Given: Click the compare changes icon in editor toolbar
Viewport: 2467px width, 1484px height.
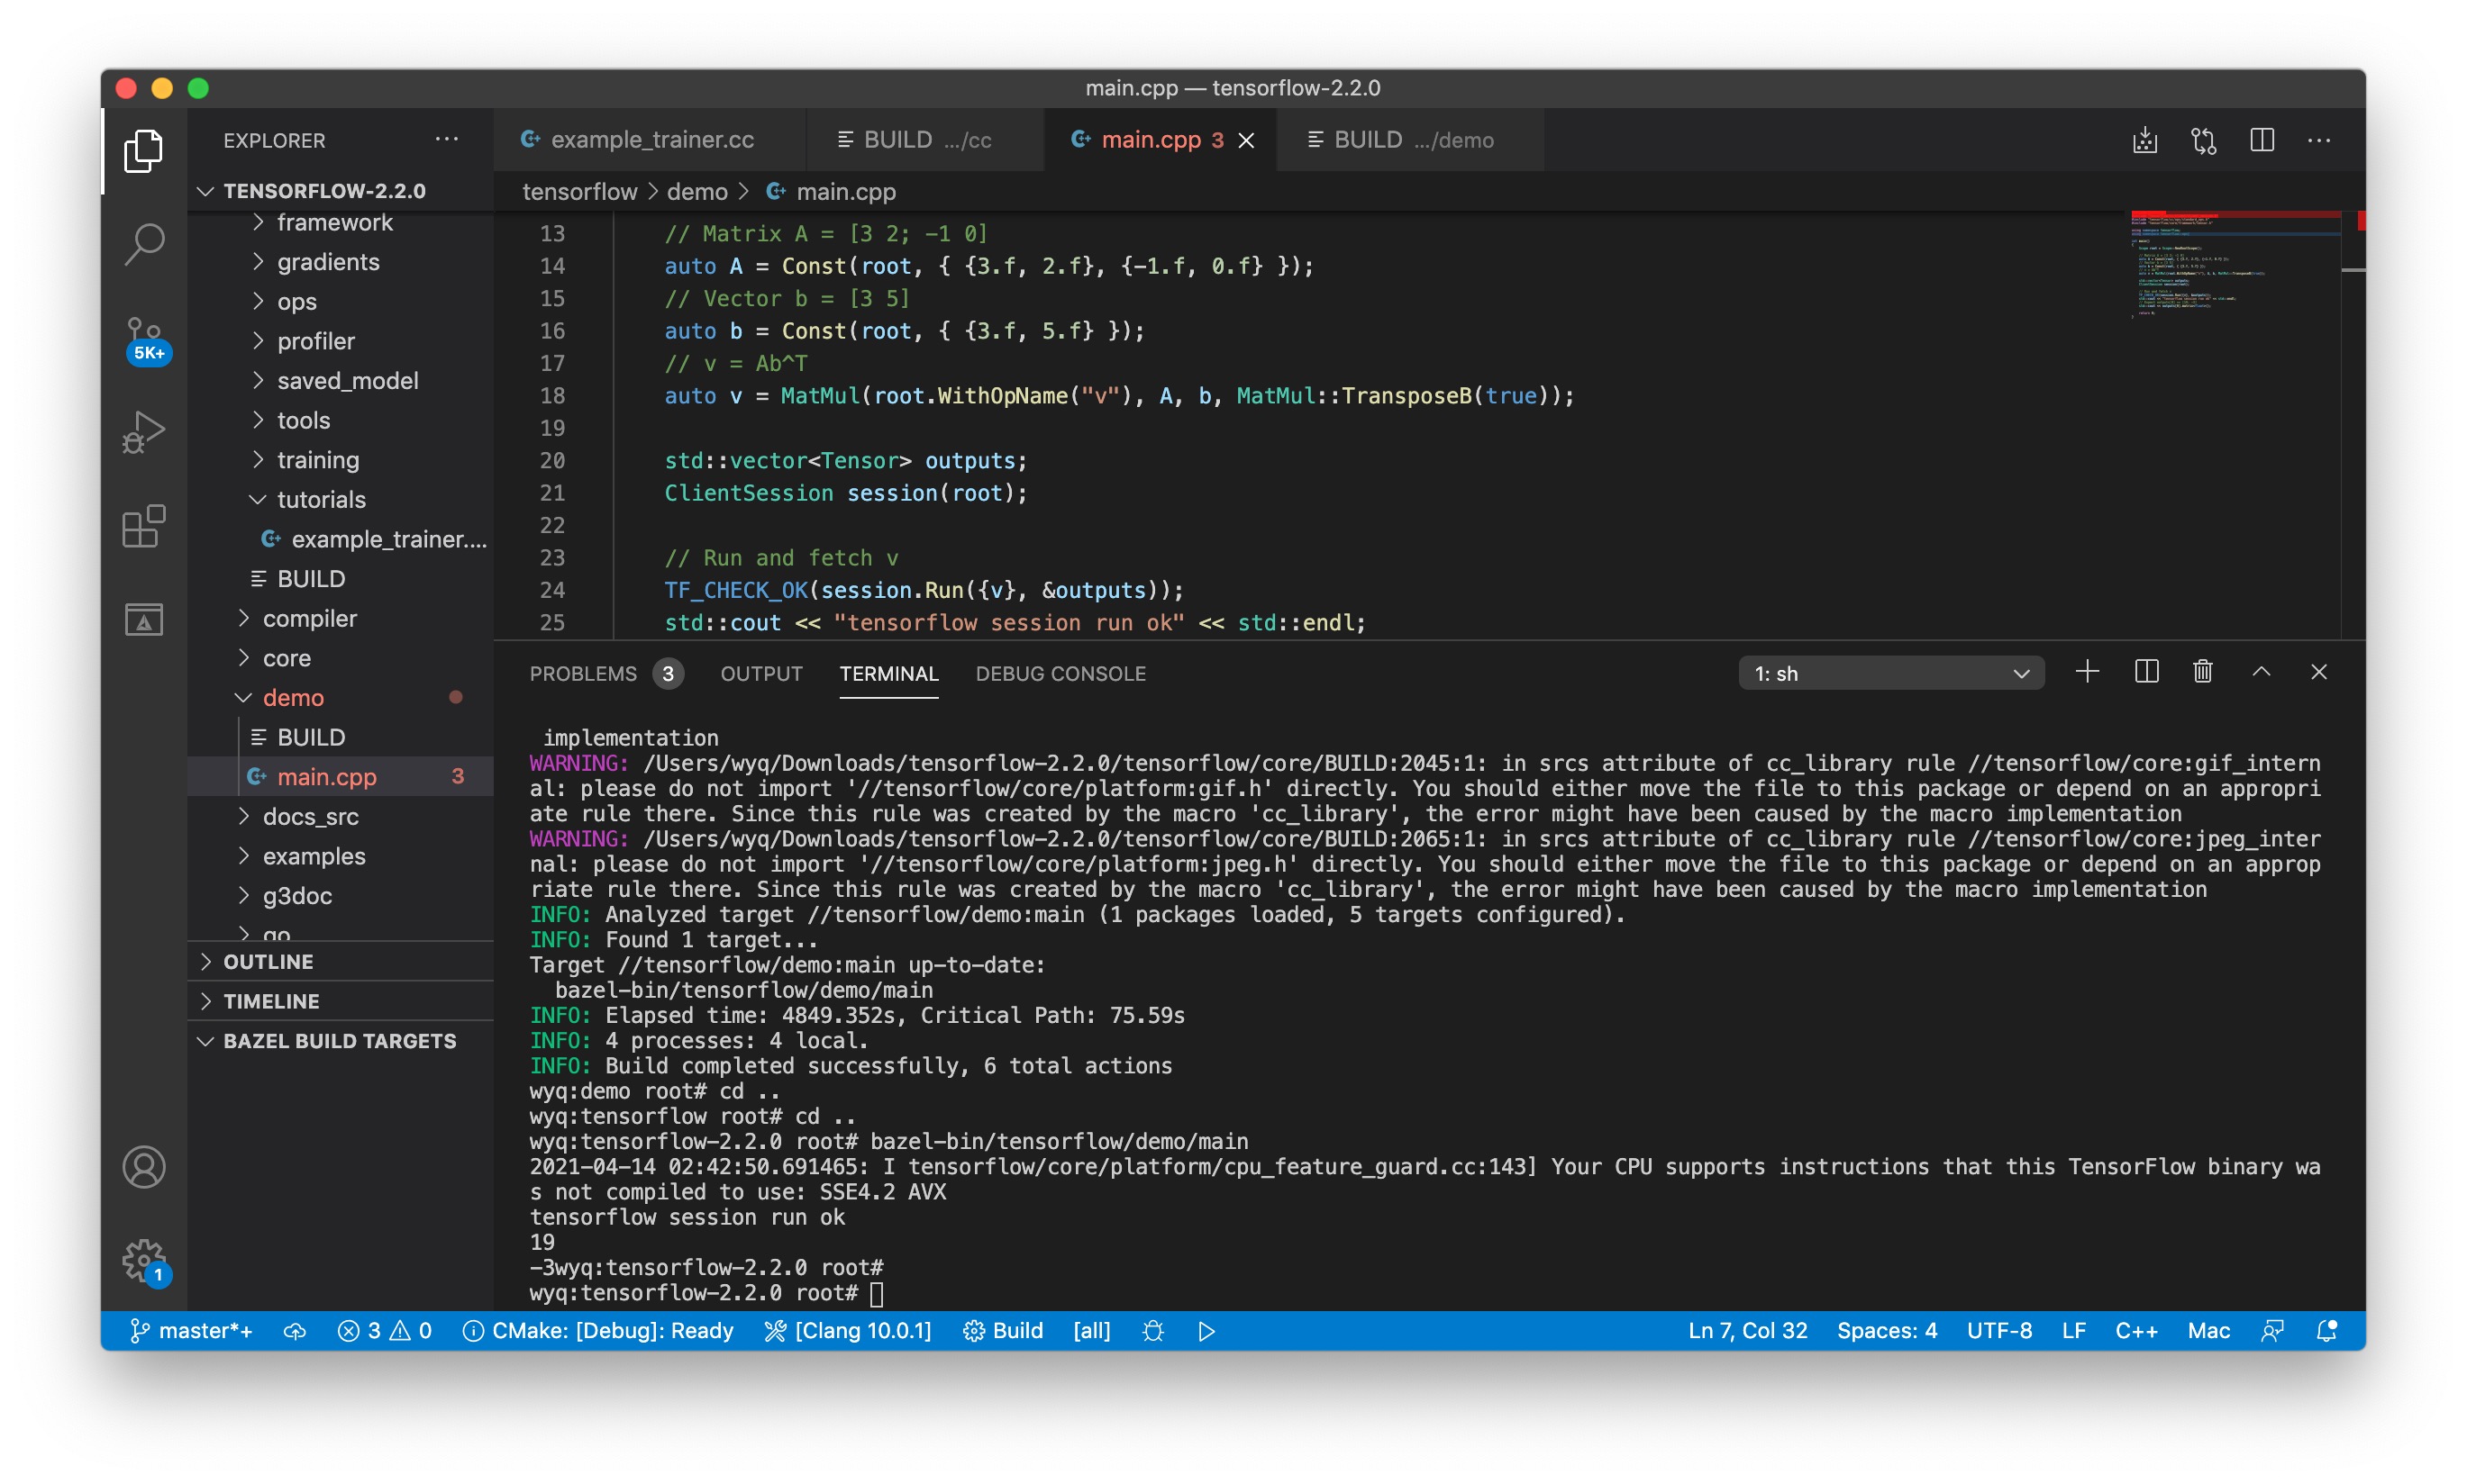Looking at the screenshot, I should [x=2203, y=140].
